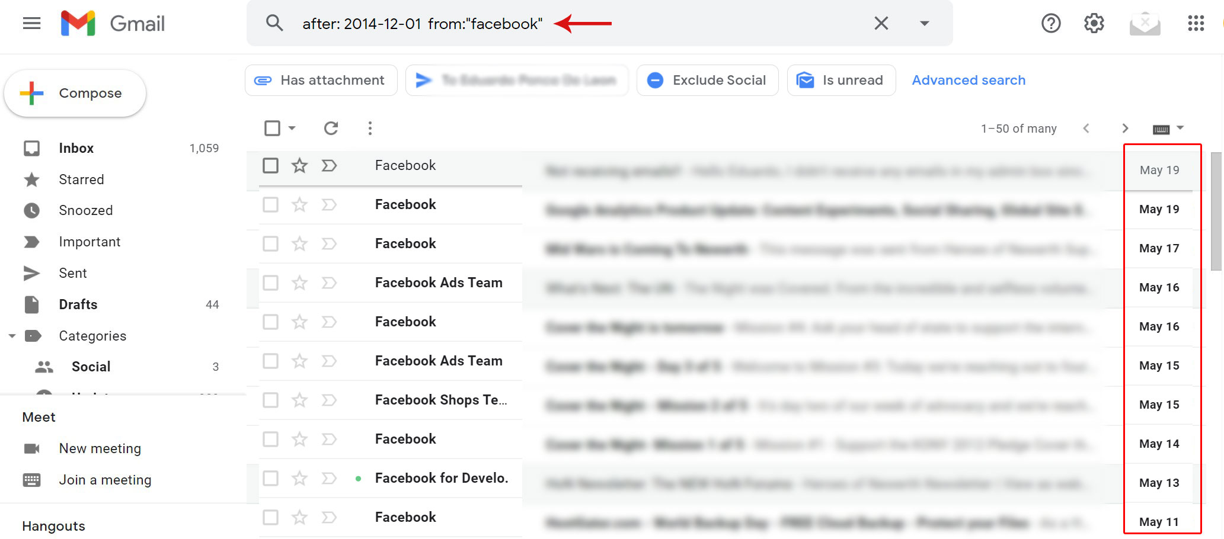
Task: Refresh the message list
Action: pos(331,128)
